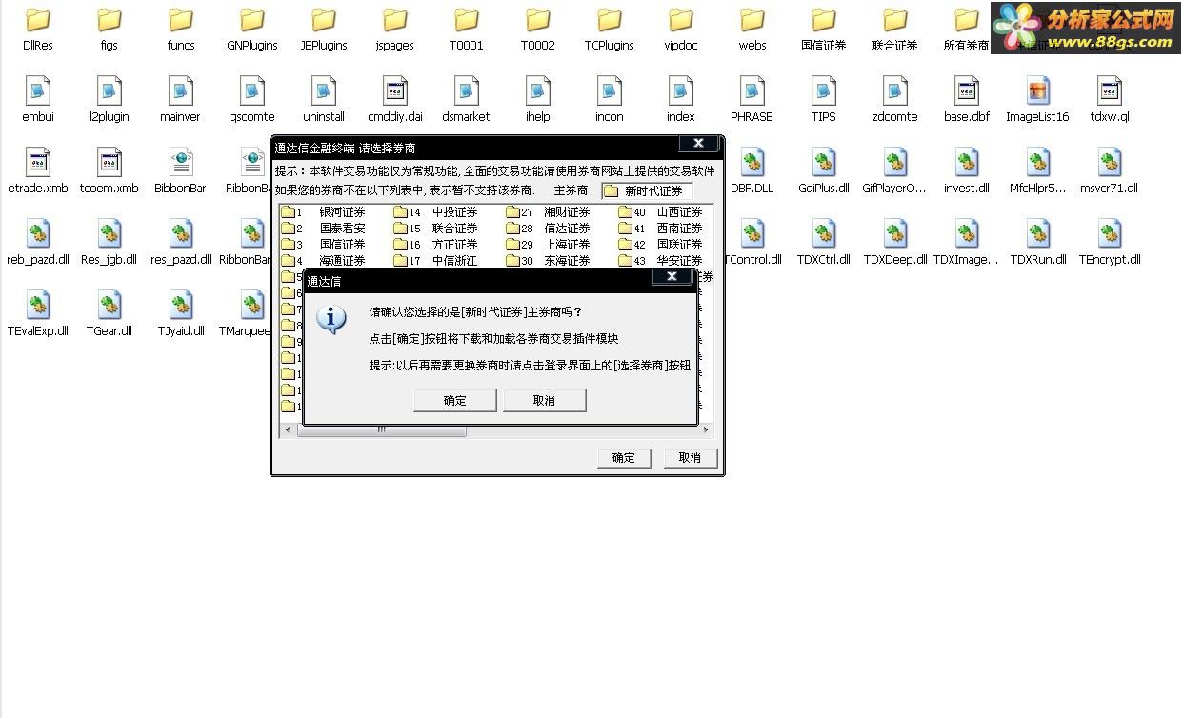This screenshot has height=718, width=1183.
Task: Select the jspages folder
Action: coord(395,29)
